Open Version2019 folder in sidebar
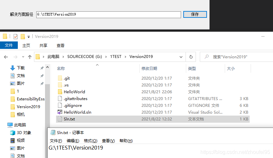Image resolution: width=273 pixels, height=158 pixels. pos(28,107)
